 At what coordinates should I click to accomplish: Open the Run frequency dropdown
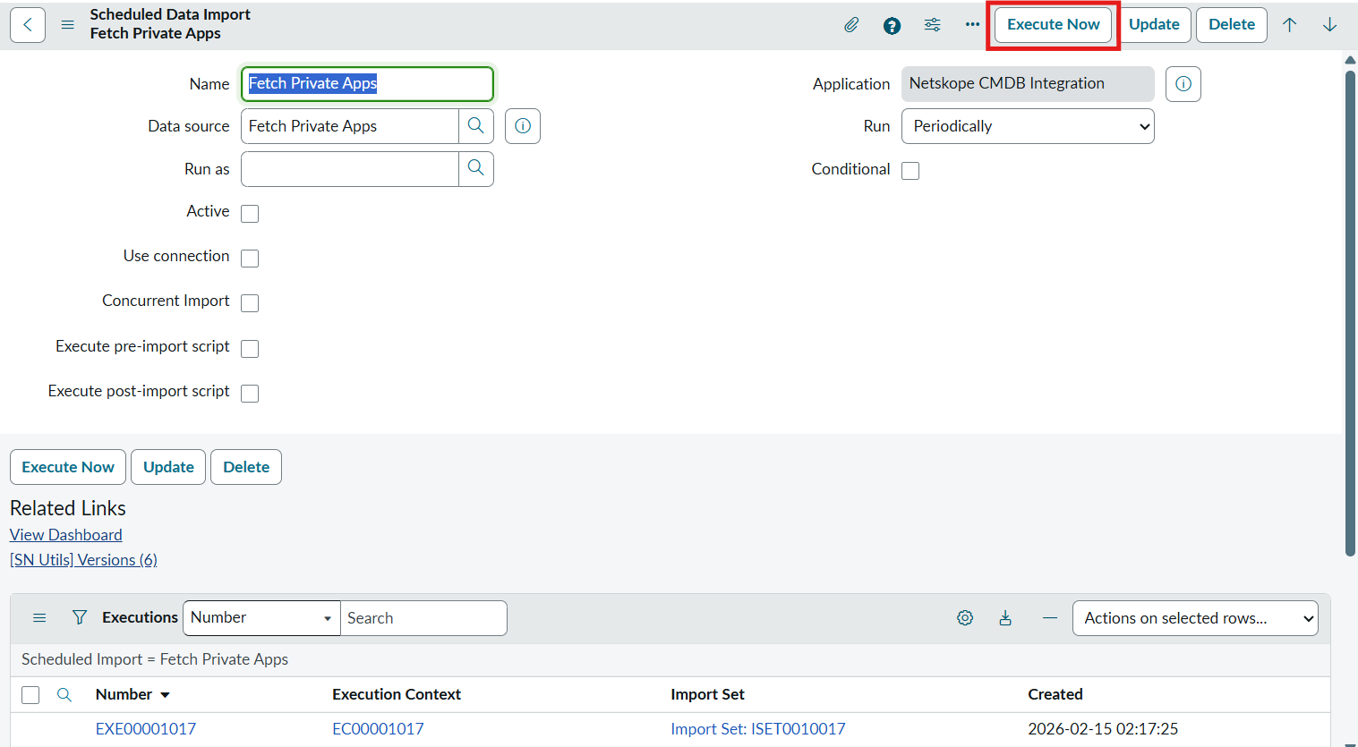pos(1028,126)
